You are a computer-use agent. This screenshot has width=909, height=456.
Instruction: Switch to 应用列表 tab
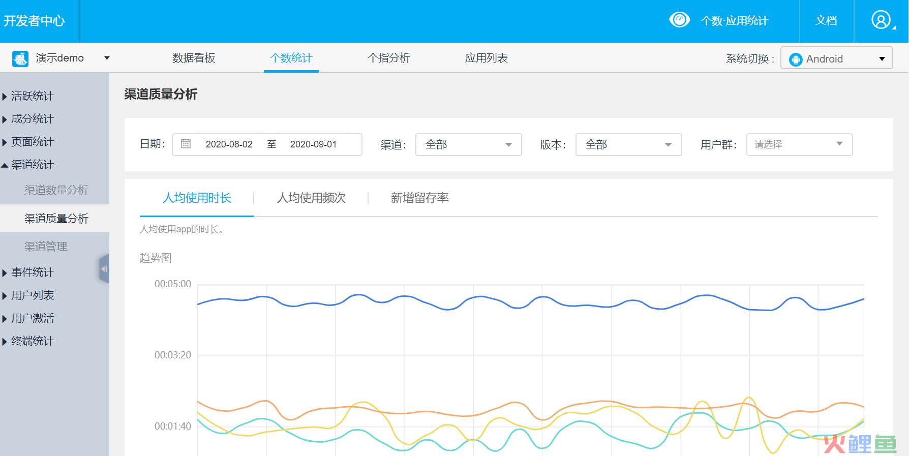coord(487,58)
